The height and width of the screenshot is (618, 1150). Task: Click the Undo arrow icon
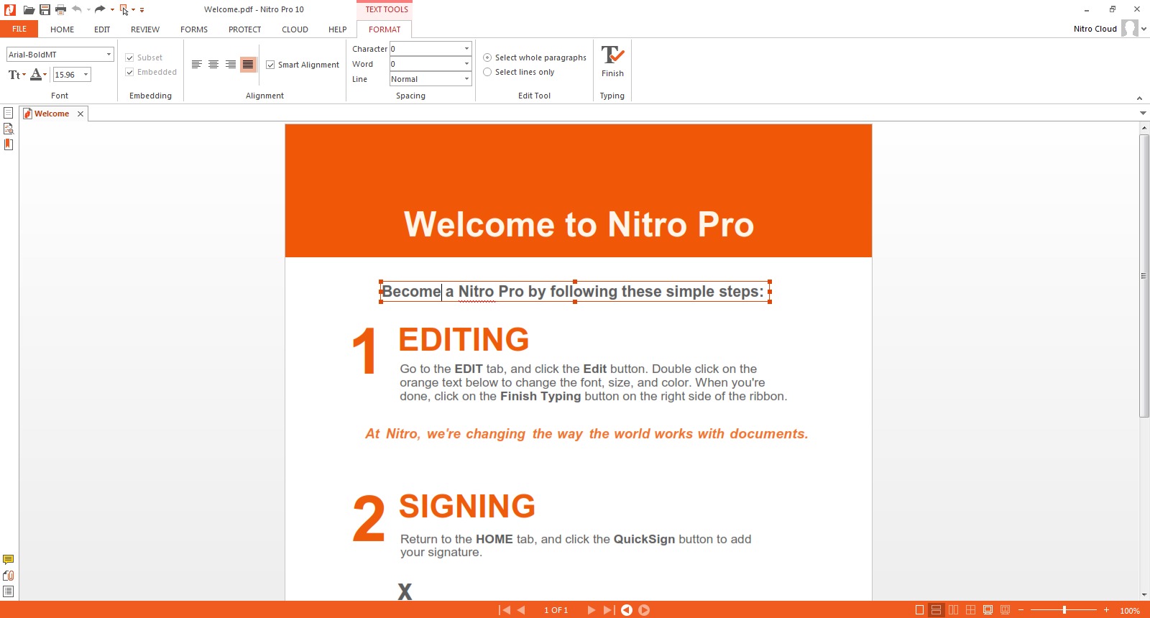pos(77,9)
